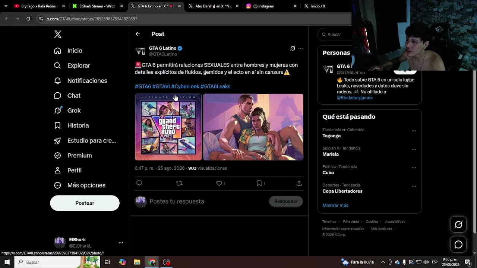
Task: Go back using the browser back arrow
Action: point(7,19)
